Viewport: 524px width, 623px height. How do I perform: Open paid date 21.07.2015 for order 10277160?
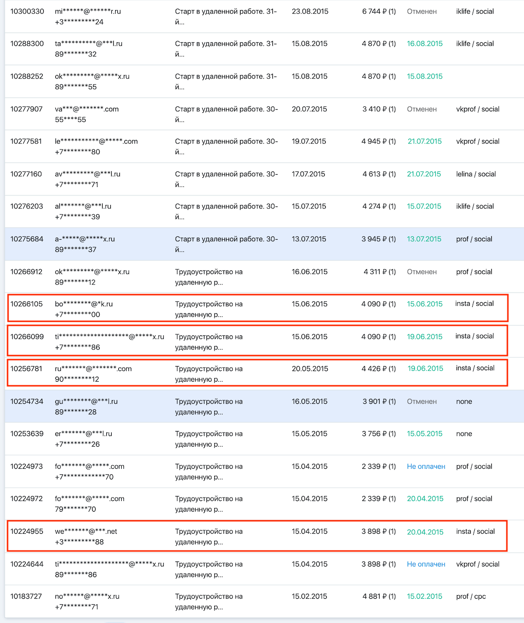click(x=424, y=174)
